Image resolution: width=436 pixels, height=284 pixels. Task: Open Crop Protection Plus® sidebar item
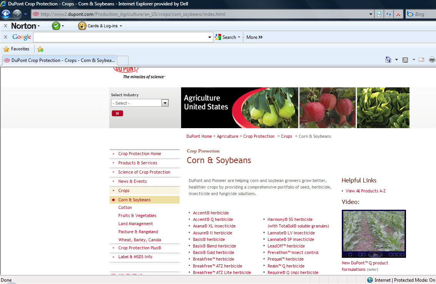point(140,248)
